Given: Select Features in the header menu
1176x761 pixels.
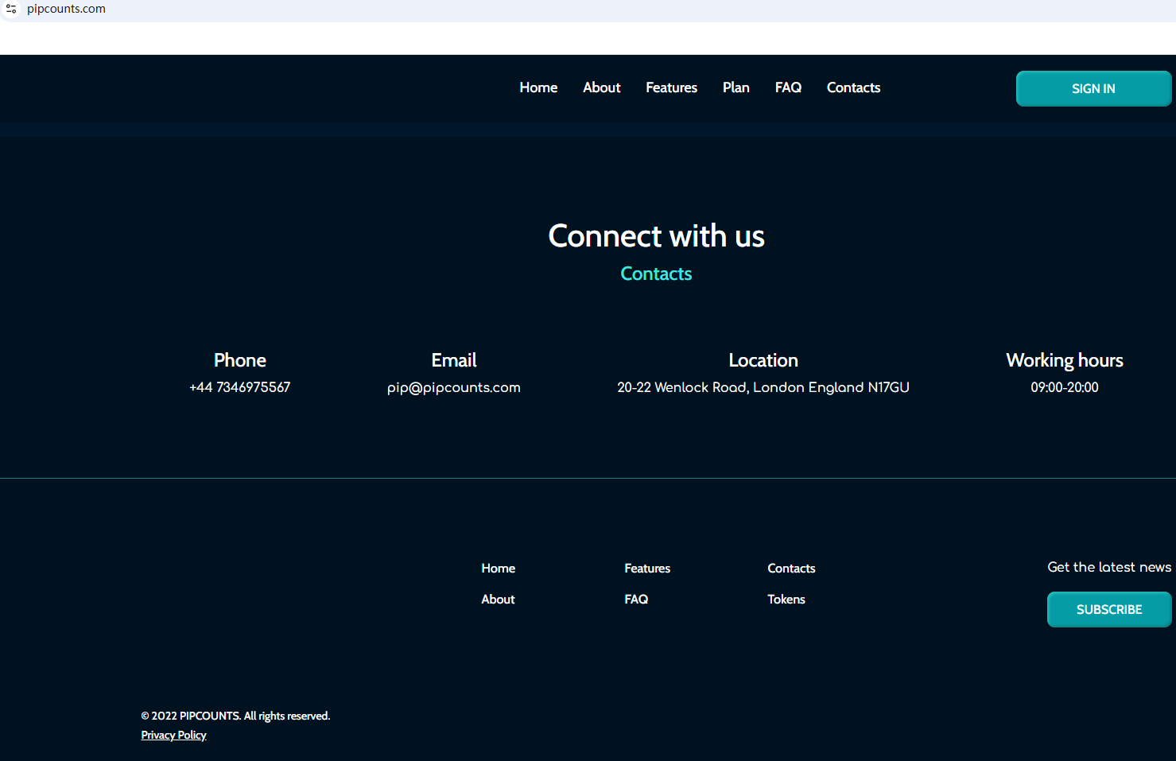Looking at the screenshot, I should coord(671,87).
